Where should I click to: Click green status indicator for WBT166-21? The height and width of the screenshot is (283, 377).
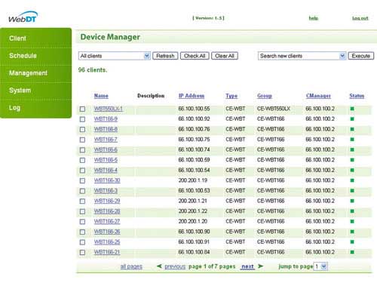click(x=352, y=252)
